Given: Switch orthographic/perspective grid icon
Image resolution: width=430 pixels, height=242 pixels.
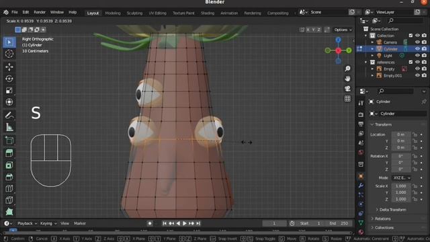Looking at the screenshot, I should (347, 99).
